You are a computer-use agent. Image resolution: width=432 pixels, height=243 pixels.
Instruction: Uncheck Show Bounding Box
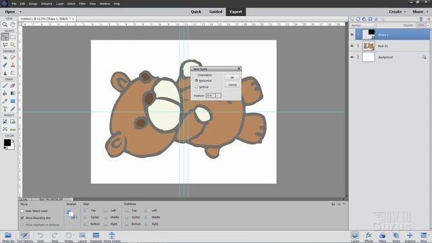pyautogui.click(x=22, y=218)
